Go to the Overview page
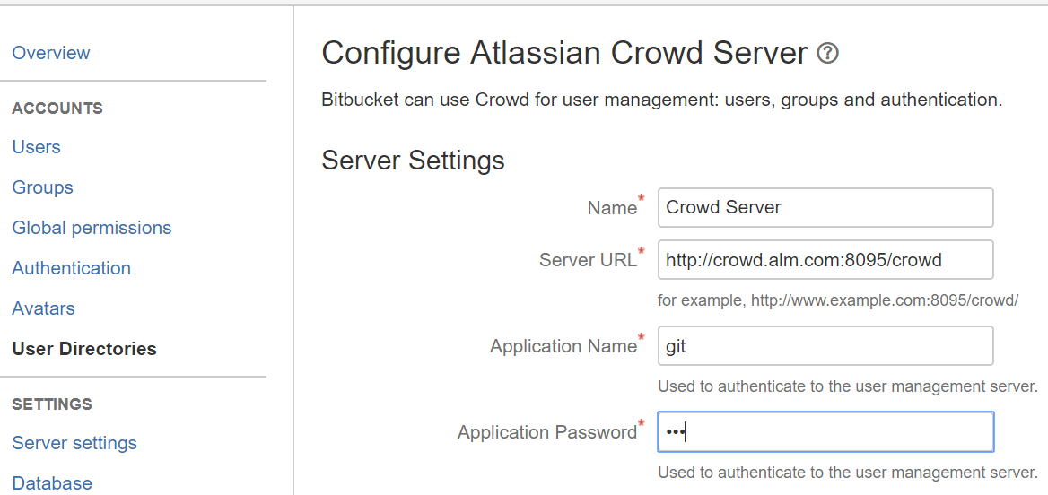1048x495 pixels. coord(51,53)
